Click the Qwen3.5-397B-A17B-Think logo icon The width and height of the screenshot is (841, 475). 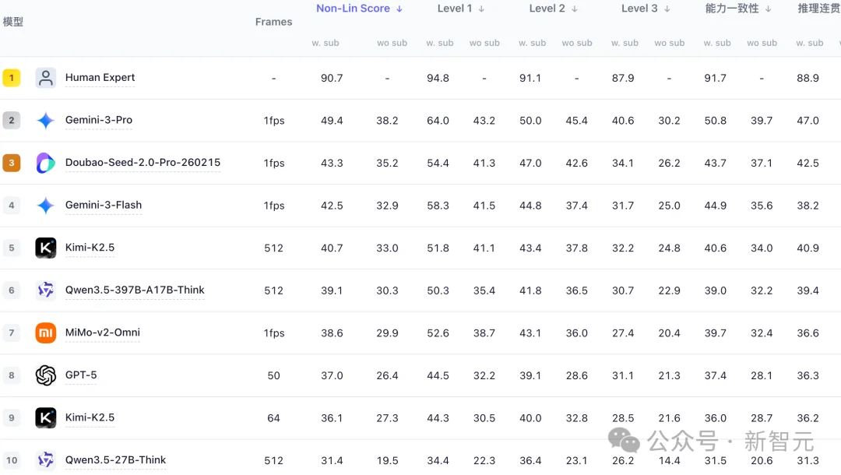[46, 290]
